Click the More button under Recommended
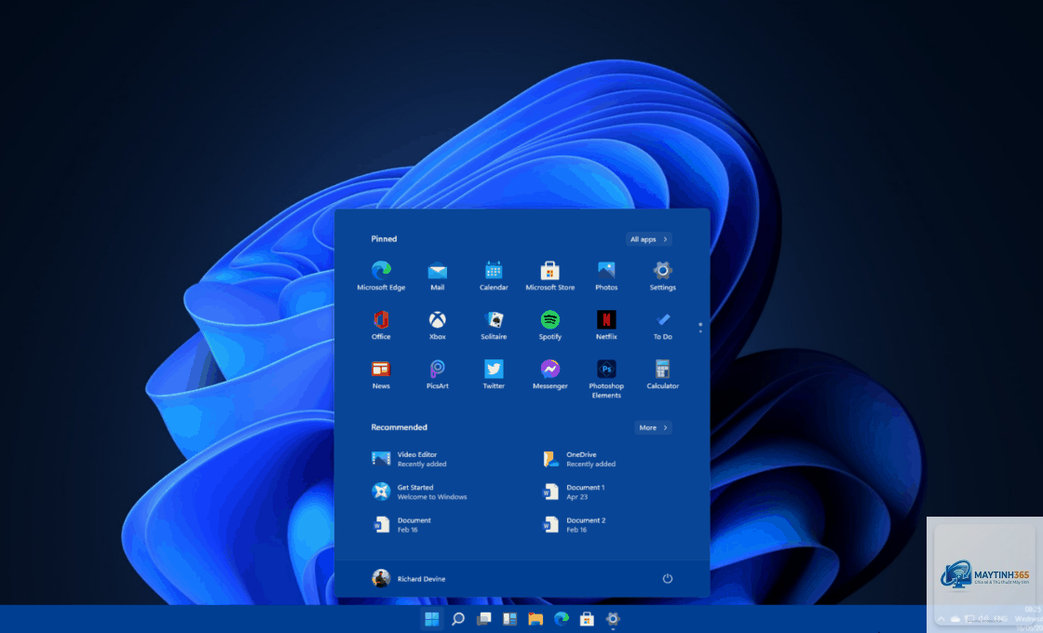Image resolution: width=1043 pixels, height=633 pixels. (x=653, y=427)
